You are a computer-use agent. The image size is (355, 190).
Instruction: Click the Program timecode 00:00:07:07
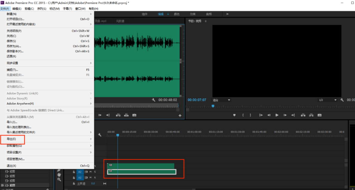coord(197,100)
